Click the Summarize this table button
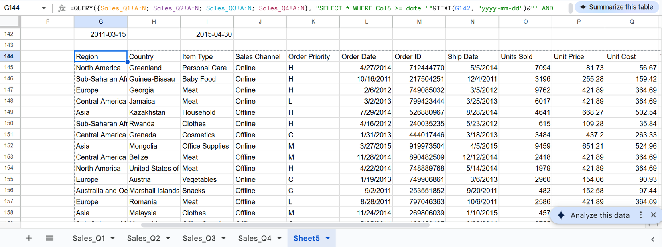Screen dimensions: 662x247 pyautogui.click(x=616, y=7)
